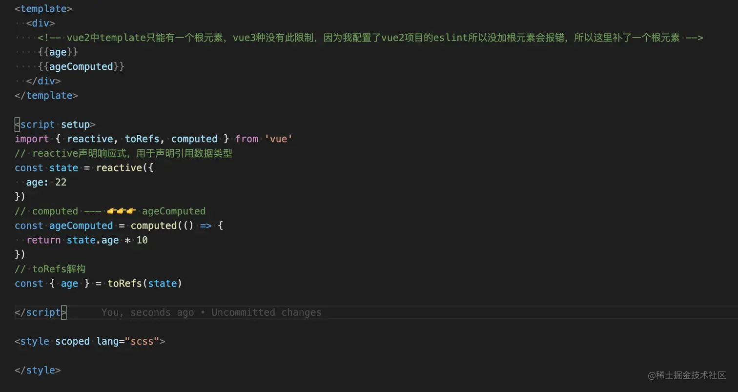Click the pointing hand emojis in comment
738x392 pixels.
(121, 211)
